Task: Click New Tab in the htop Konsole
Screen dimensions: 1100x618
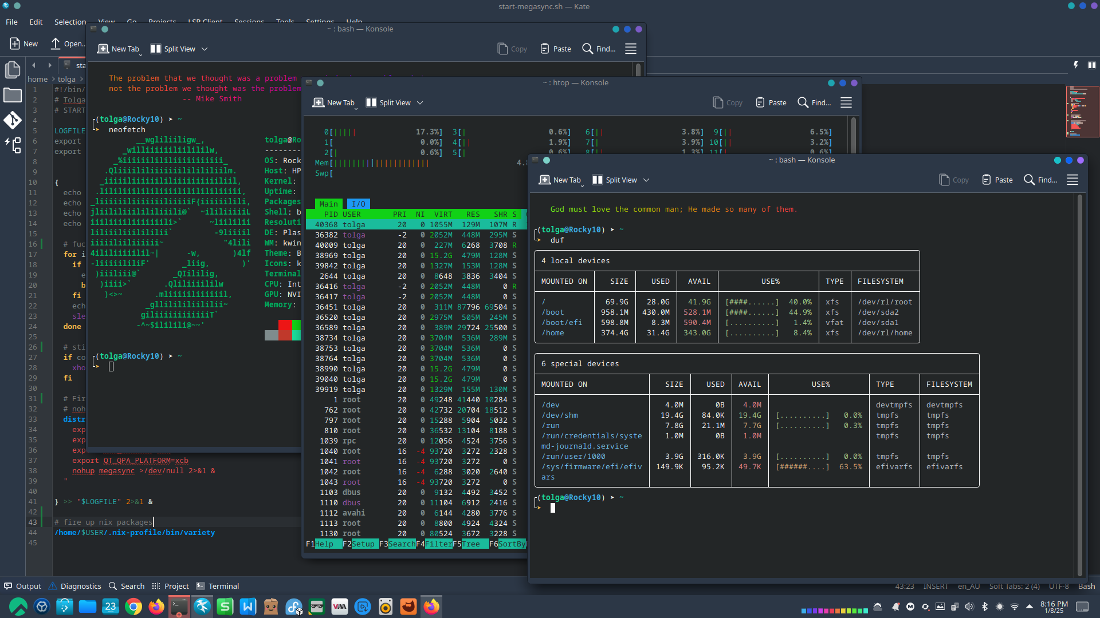Action: (x=334, y=102)
